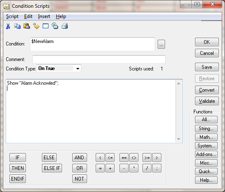Insert the double equals operator
Screen dimensions: 225x192
[x=124, y=158]
